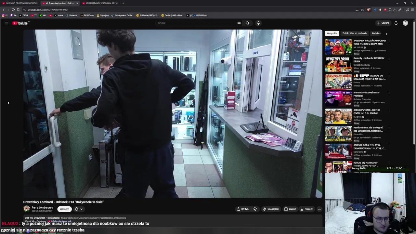Click the Zapisz save button
This screenshot has height=234, width=416.
pyautogui.click(x=290, y=209)
